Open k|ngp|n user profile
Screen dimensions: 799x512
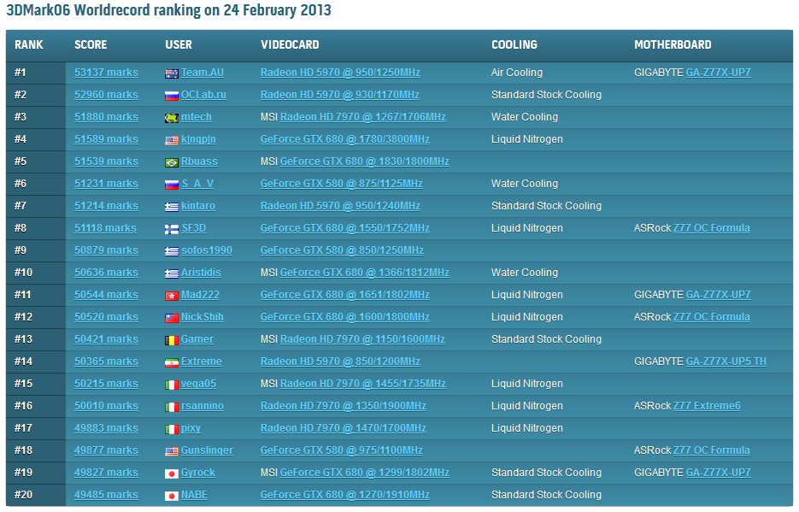click(x=199, y=139)
